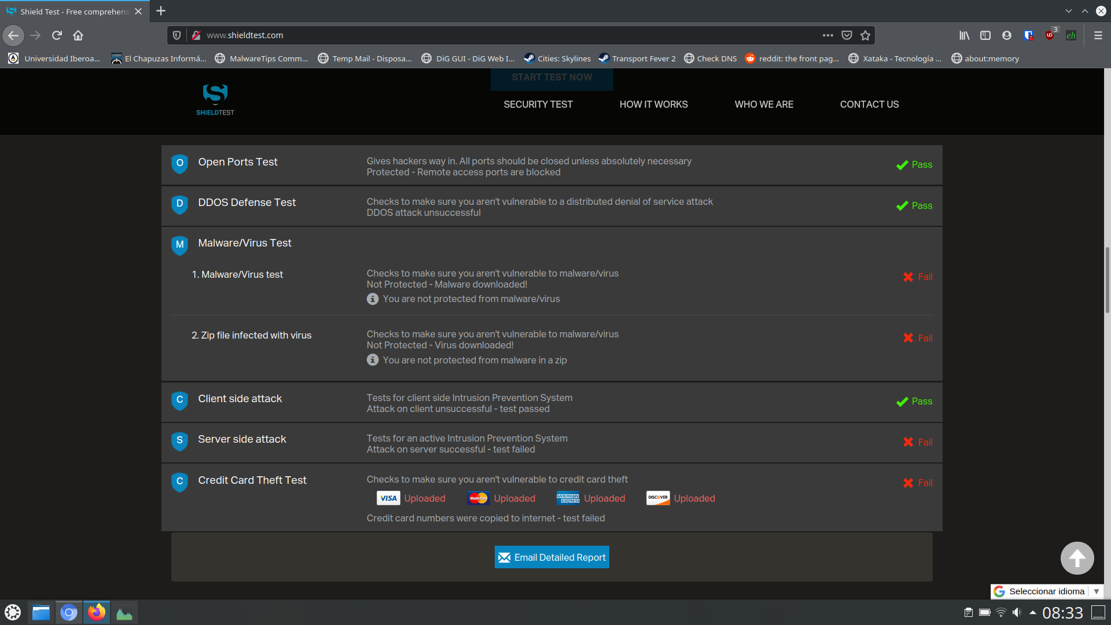Bookmark this page with star icon
This screenshot has height=625, width=1111.
[x=865, y=35]
